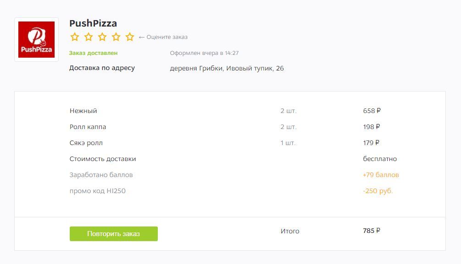Open the PushPizza logo thumbnail
The width and height of the screenshot is (461, 264).
point(36,40)
